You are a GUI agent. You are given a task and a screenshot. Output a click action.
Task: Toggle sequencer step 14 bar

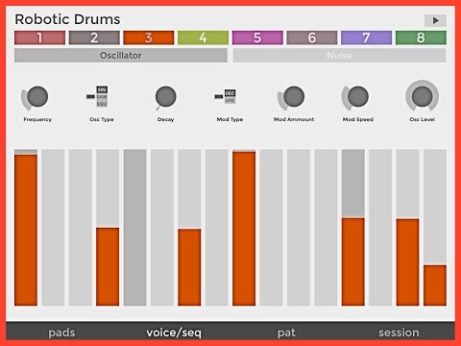click(380, 227)
